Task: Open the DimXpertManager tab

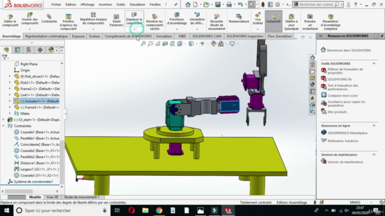Action: click(x=40, y=50)
